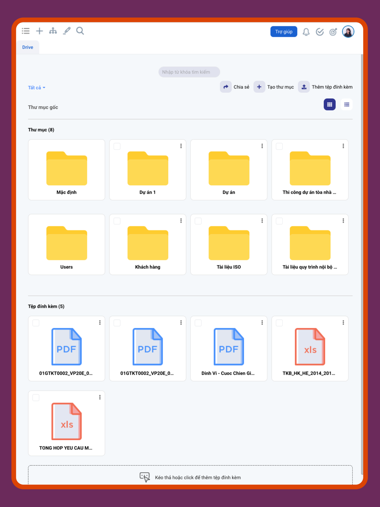Open the Khách hàng folder

[x=148, y=244]
